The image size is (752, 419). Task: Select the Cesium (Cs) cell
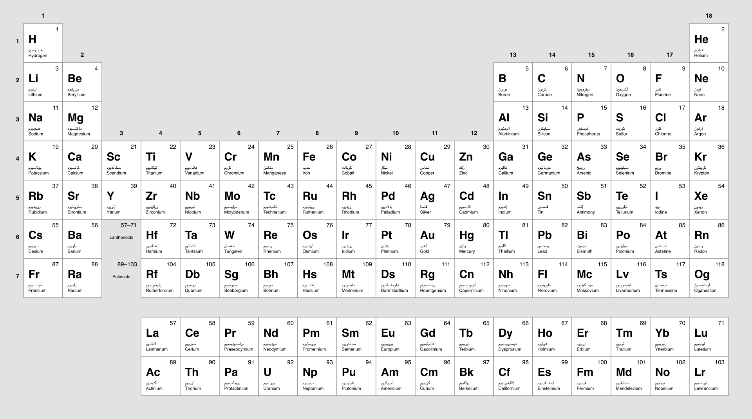click(x=43, y=239)
